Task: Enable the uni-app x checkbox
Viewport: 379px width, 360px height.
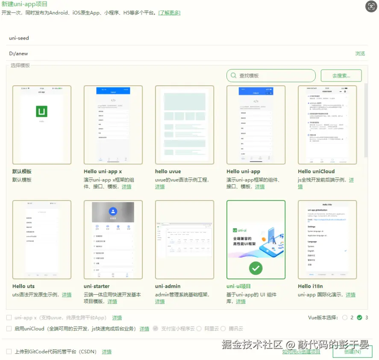Action: pyautogui.click(x=9, y=317)
